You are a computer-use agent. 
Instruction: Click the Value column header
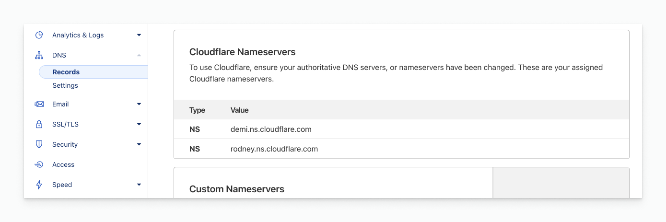240,110
